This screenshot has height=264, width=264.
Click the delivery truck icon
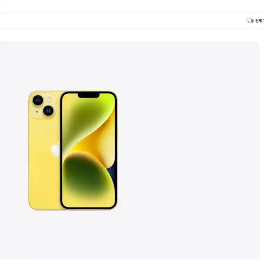[x=250, y=21]
